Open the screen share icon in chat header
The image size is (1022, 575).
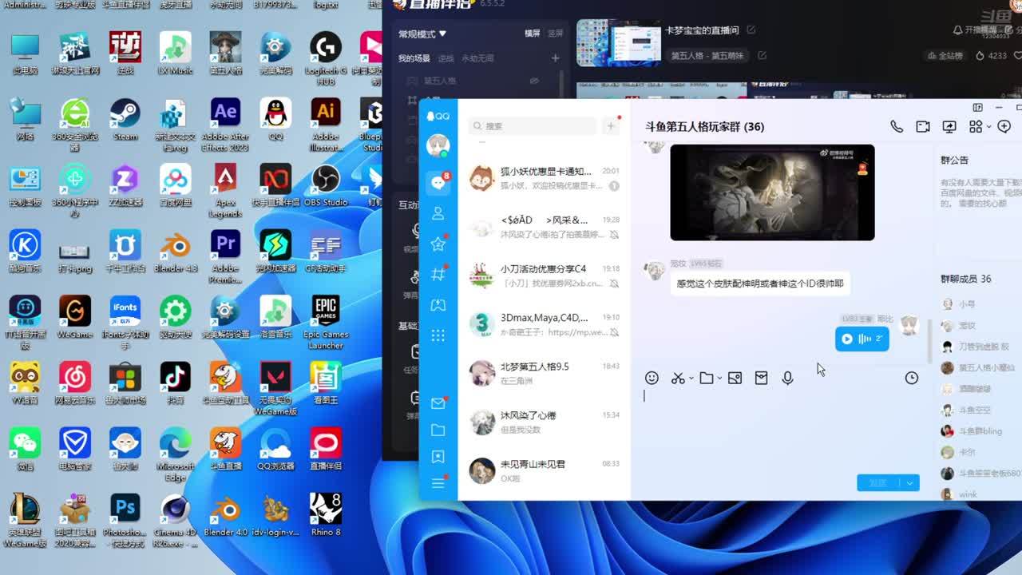point(949,126)
